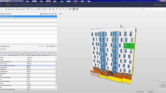Click the '0,00 m2' value cell
This screenshot has height=93, width=166.
[x=29, y=68]
